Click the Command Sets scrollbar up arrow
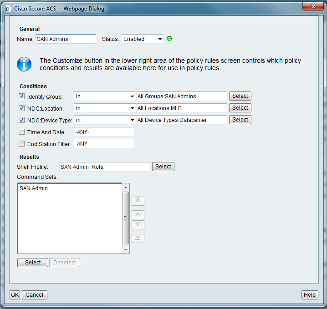The width and height of the screenshot is (327, 309). point(126,187)
